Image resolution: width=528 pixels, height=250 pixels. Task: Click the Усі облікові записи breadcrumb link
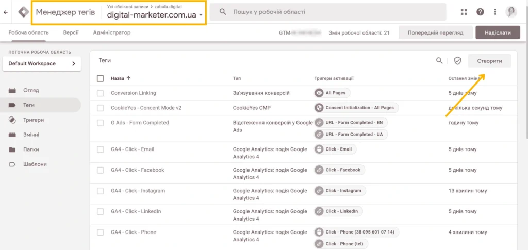(129, 7)
